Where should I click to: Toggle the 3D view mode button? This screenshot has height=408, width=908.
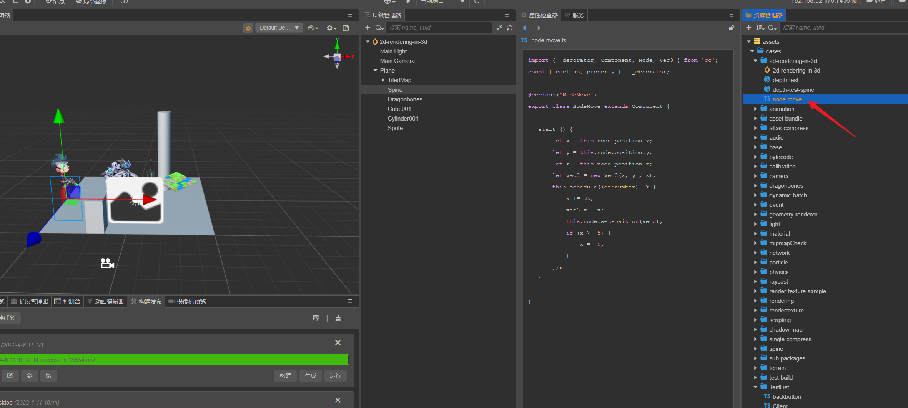point(124,2)
